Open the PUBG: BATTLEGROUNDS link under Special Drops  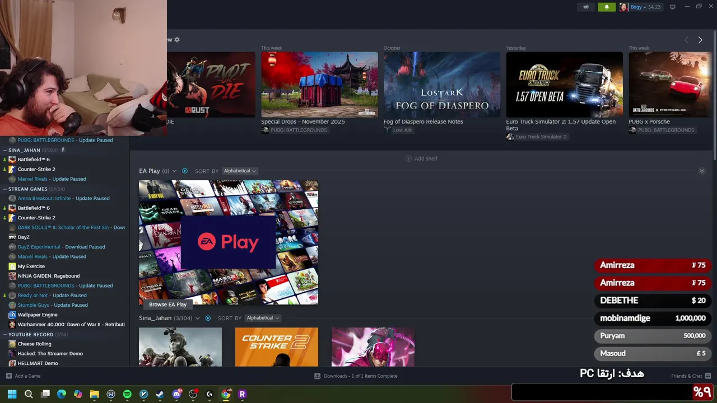pos(299,130)
